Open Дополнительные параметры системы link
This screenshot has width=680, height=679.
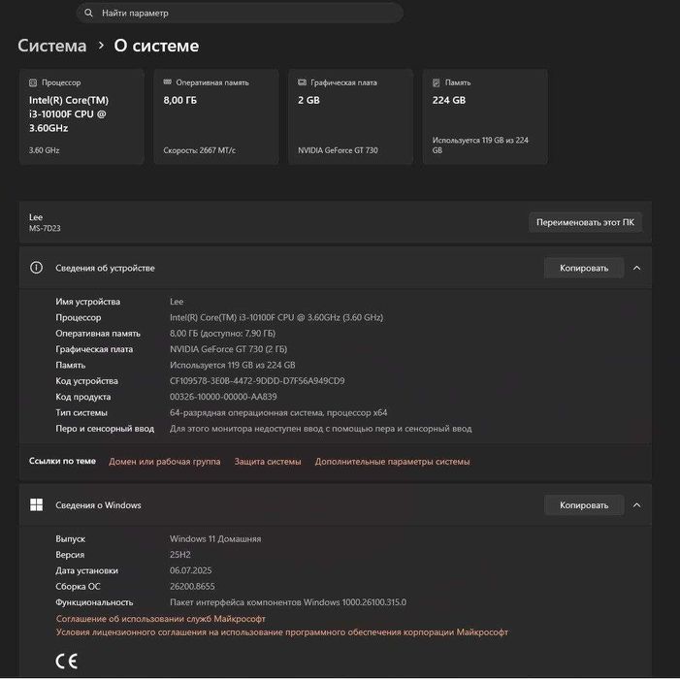pos(392,462)
